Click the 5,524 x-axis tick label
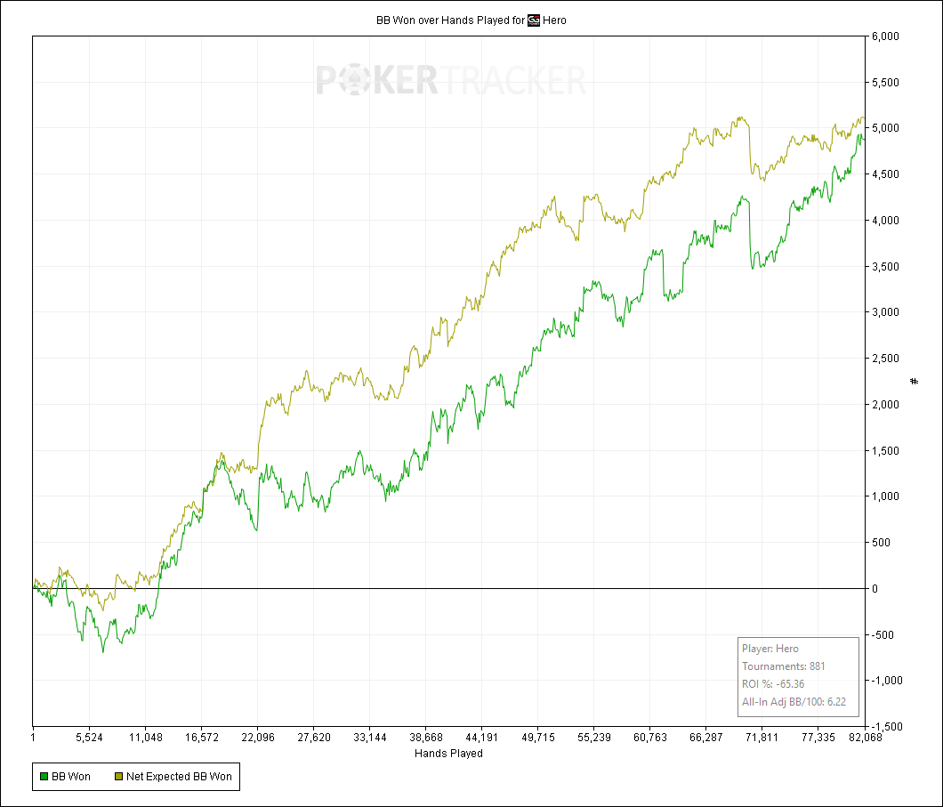Viewport: 943px width, 807px height. tap(89, 738)
